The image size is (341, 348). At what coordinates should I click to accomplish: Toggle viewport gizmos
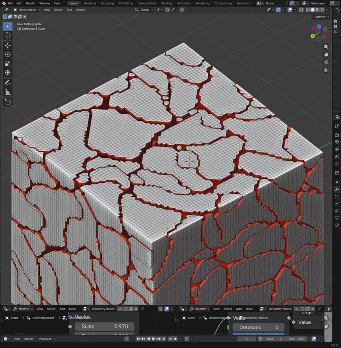(278, 10)
